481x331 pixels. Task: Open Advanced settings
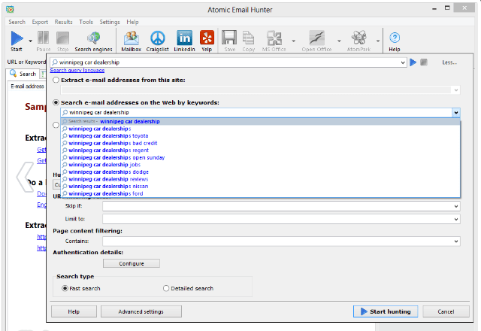(x=141, y=311)
